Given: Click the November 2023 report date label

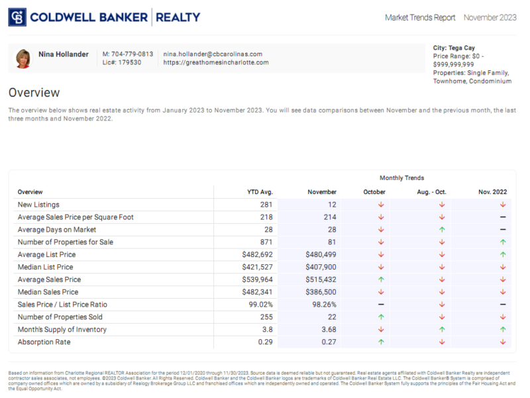Looking at the screenshot, I should click(490, 18).
